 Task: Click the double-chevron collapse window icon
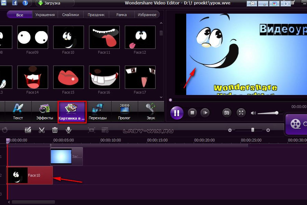pos(286,3)
